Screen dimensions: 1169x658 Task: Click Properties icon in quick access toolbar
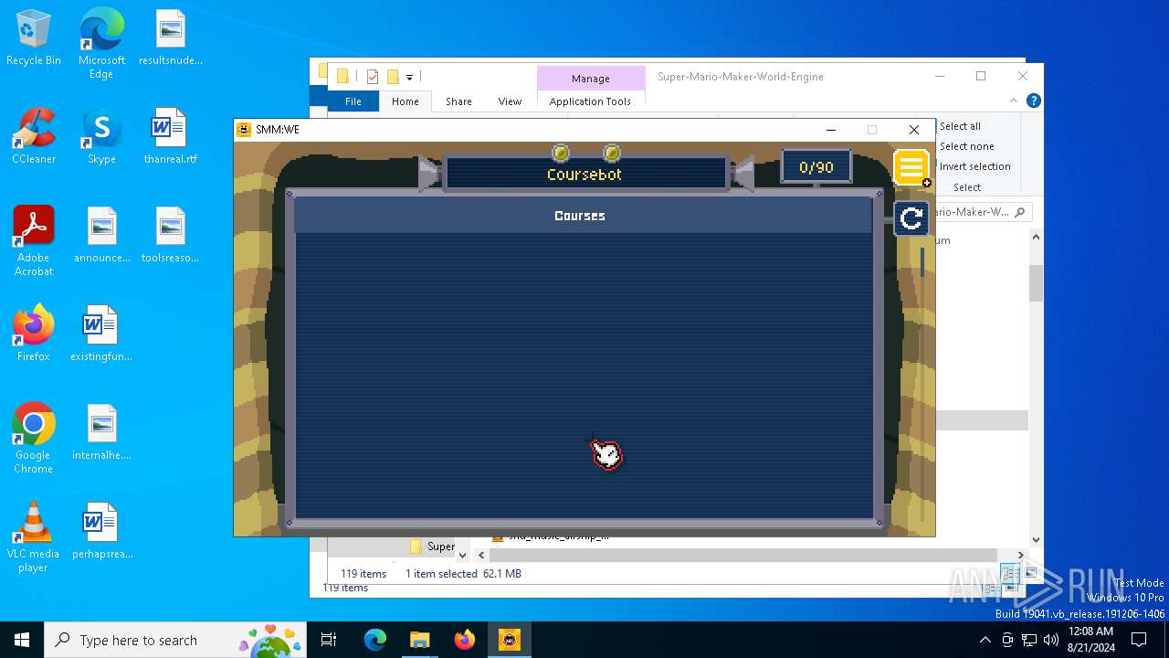[373, 77]
